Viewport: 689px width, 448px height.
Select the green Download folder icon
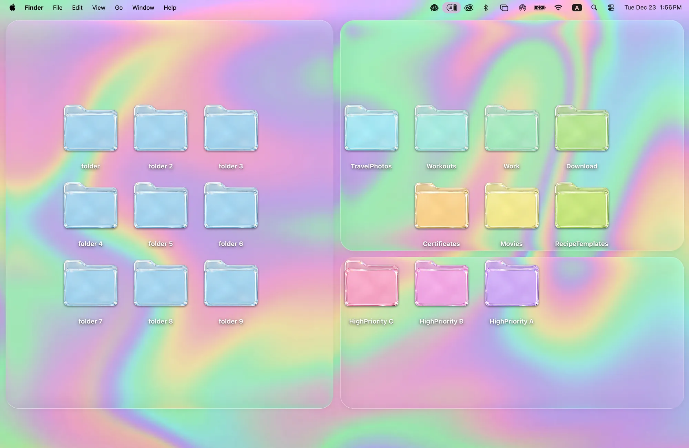point(582,128)
